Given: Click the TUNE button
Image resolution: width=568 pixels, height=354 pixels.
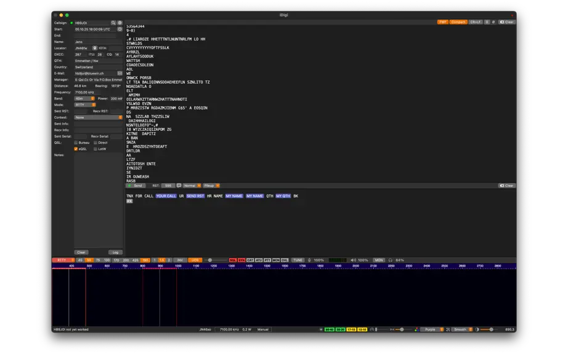Looking at the screenshot, I should [x=298, y=260].
